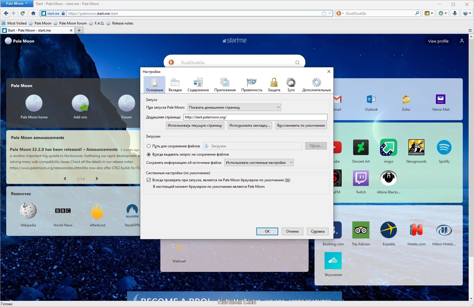Open the Дополнительные gear settings section
The image size is (474, 307).
(x=316, y=85)
